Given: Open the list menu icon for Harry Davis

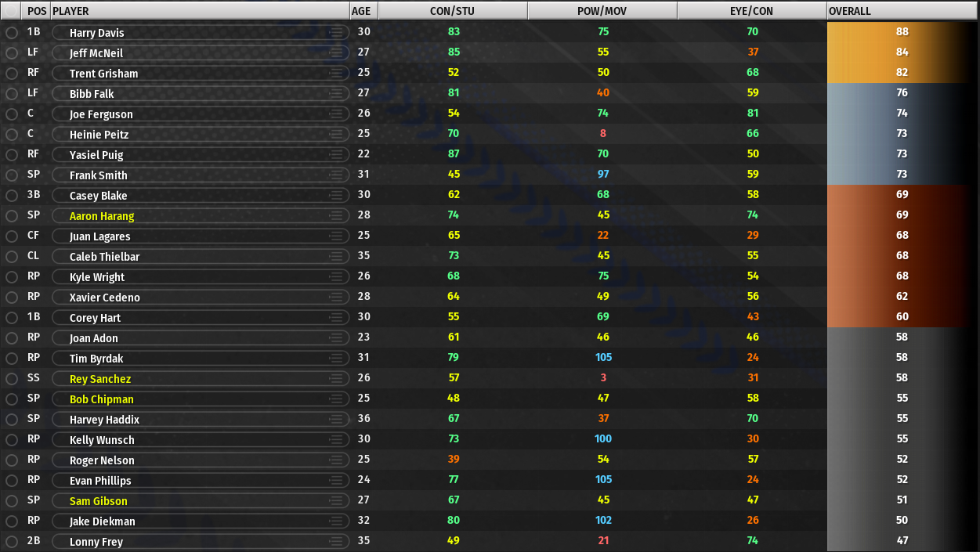Looking at the screenshot, I should 337,32.
